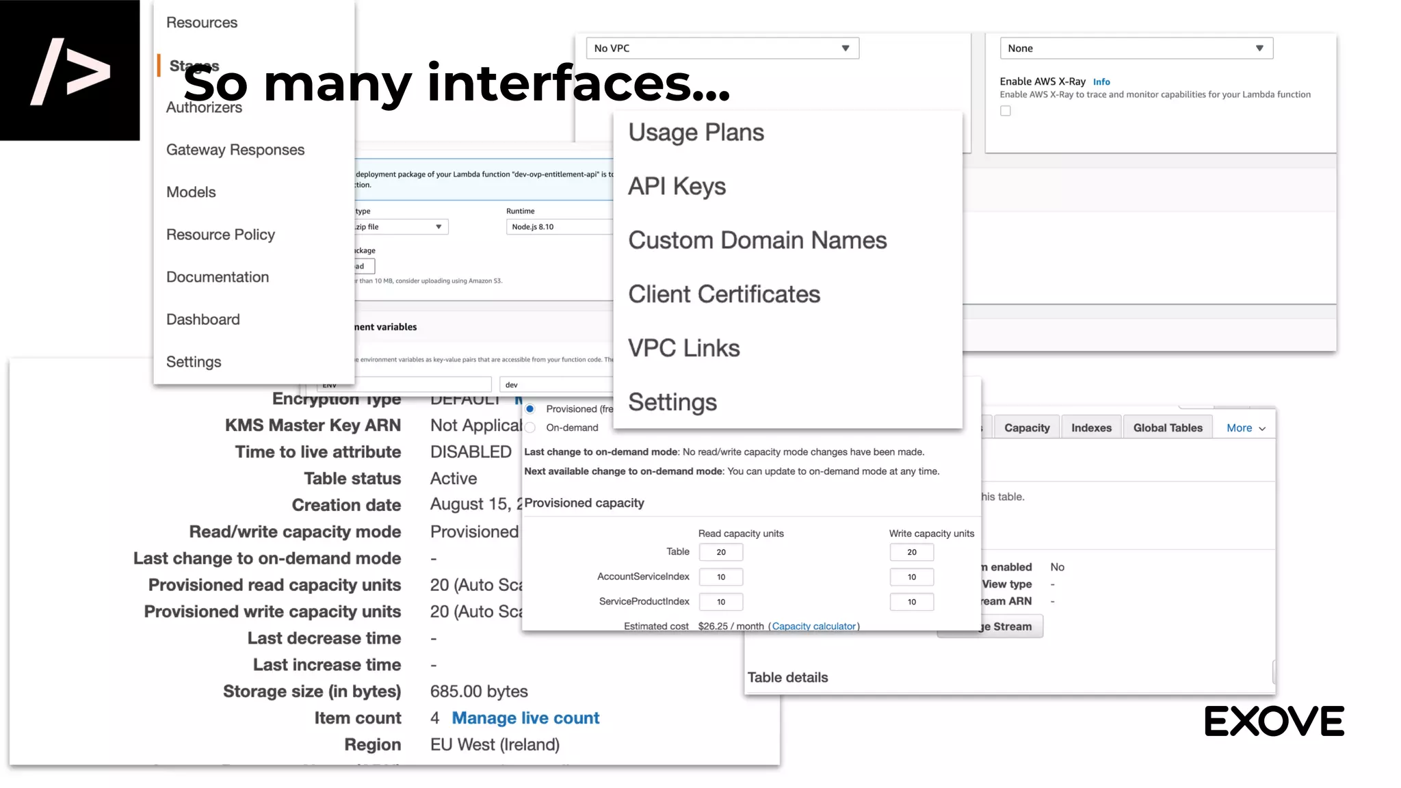Viewport: 1401px width, 788px height.
Task: Click the '$26.25 / month' estimated cost
Action: click(731, 627)
